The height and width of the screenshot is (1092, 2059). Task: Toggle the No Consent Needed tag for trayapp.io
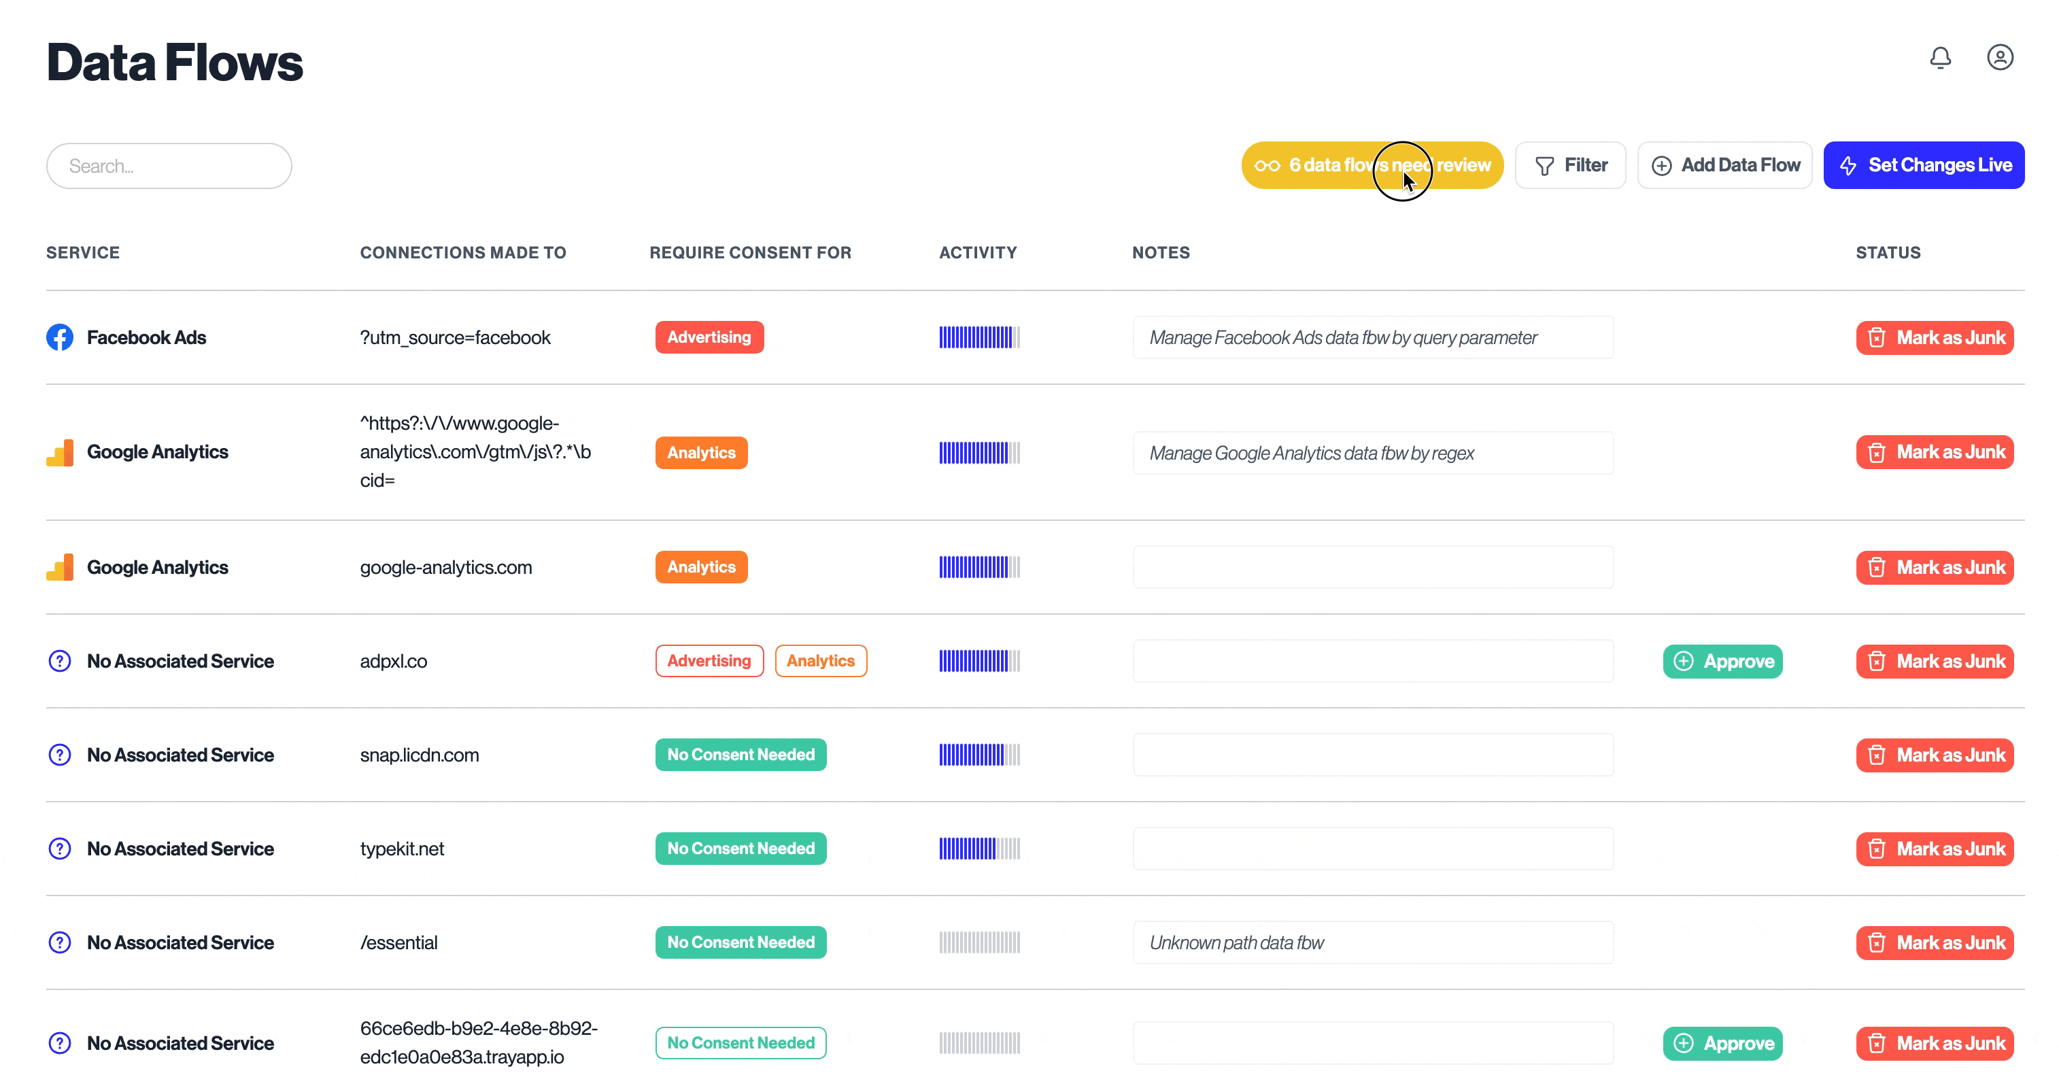pyautogui.click(x=740, y=1042)
